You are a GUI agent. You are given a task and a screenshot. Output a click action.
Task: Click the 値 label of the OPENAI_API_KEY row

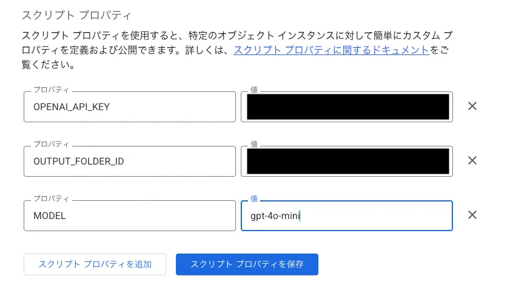pyautogui.click(x=254, y=90)
